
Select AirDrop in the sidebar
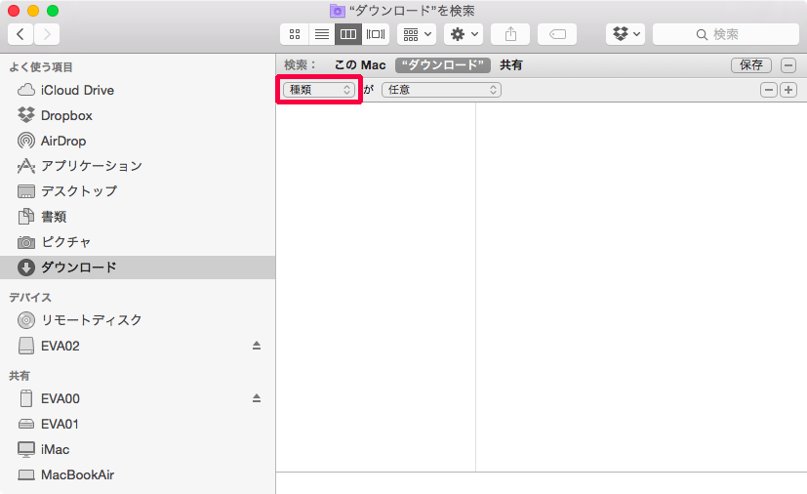(x=138, y=141)
